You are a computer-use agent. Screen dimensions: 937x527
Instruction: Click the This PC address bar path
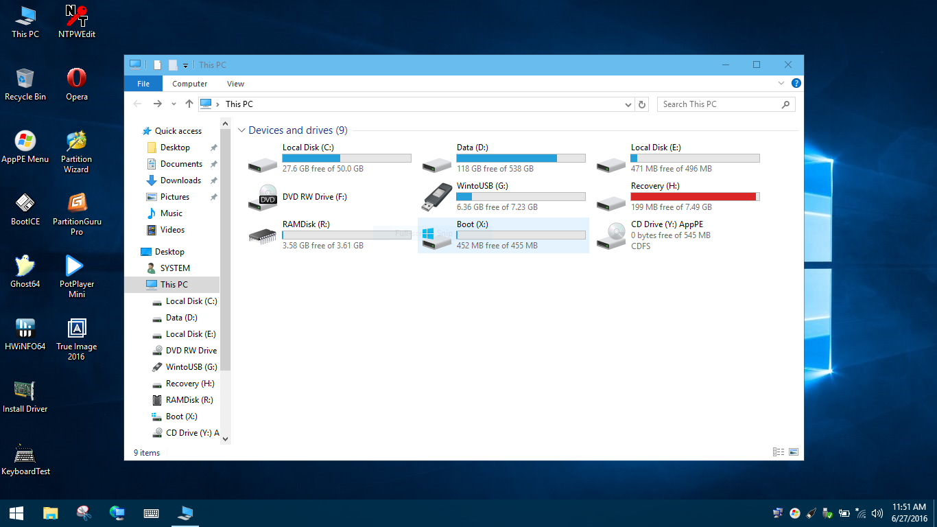239,104
